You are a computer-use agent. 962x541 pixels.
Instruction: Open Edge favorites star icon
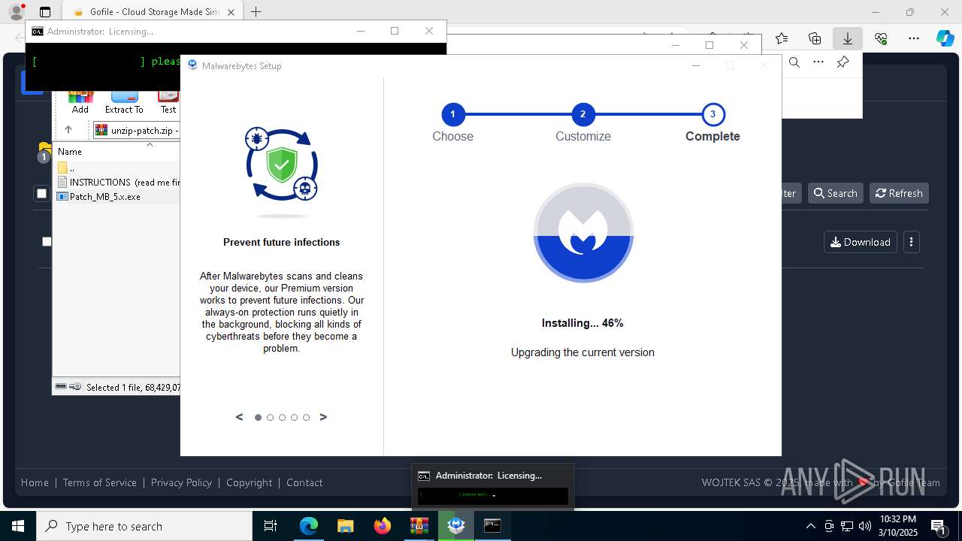(x=782, y=38)
